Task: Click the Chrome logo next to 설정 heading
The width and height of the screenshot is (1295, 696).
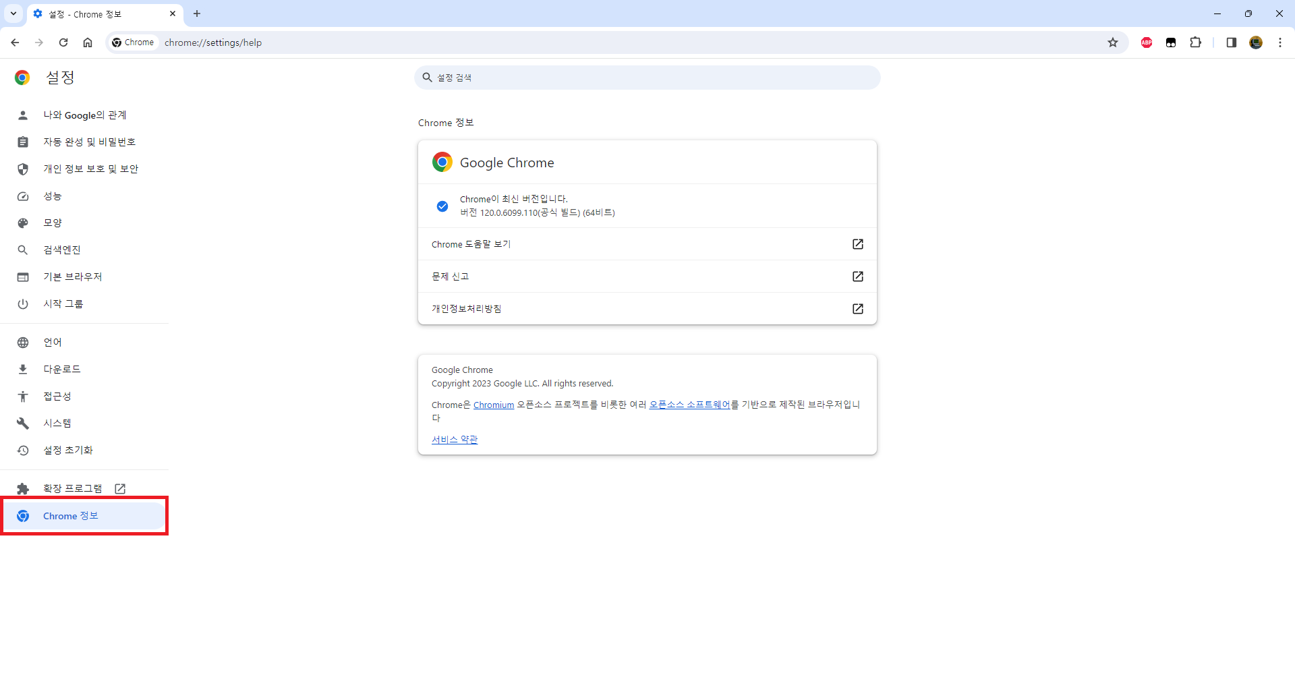Action: pos(22,78)
